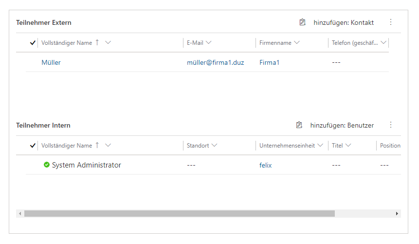Click green status icon beside System Administrator

(46, 165)
